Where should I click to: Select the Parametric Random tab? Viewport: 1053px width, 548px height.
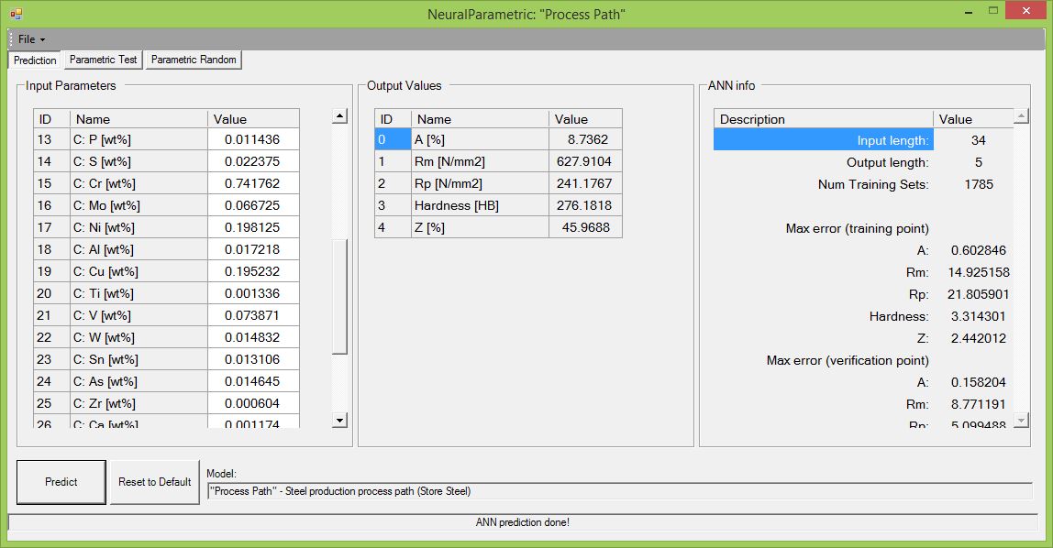coord(194,60)
